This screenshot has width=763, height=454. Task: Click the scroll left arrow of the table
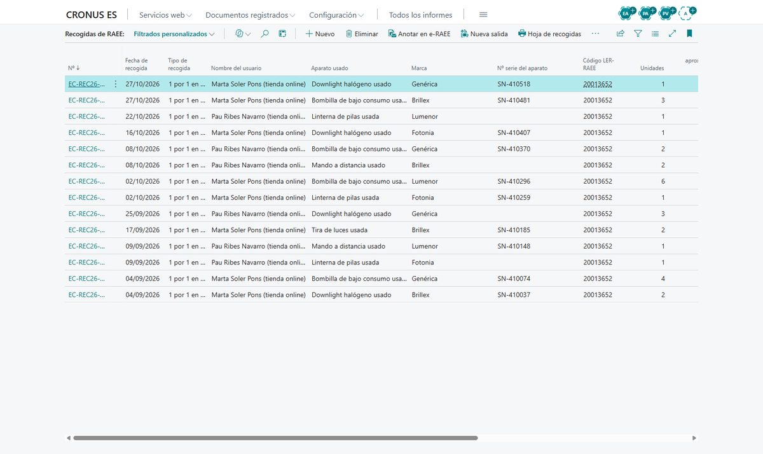tap(69, 438)
